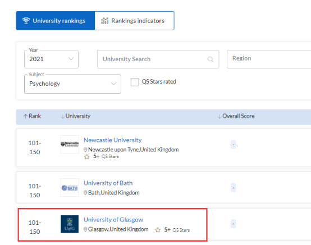Click the 101-150 rank of Newcastle University
This screenshot has width=311, height=245.
[x=35, y=147]
